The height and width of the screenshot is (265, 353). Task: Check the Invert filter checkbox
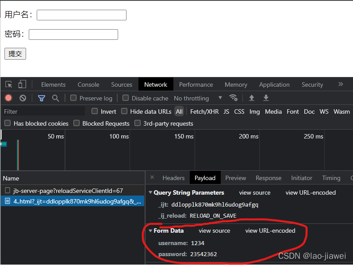(95, 111)
